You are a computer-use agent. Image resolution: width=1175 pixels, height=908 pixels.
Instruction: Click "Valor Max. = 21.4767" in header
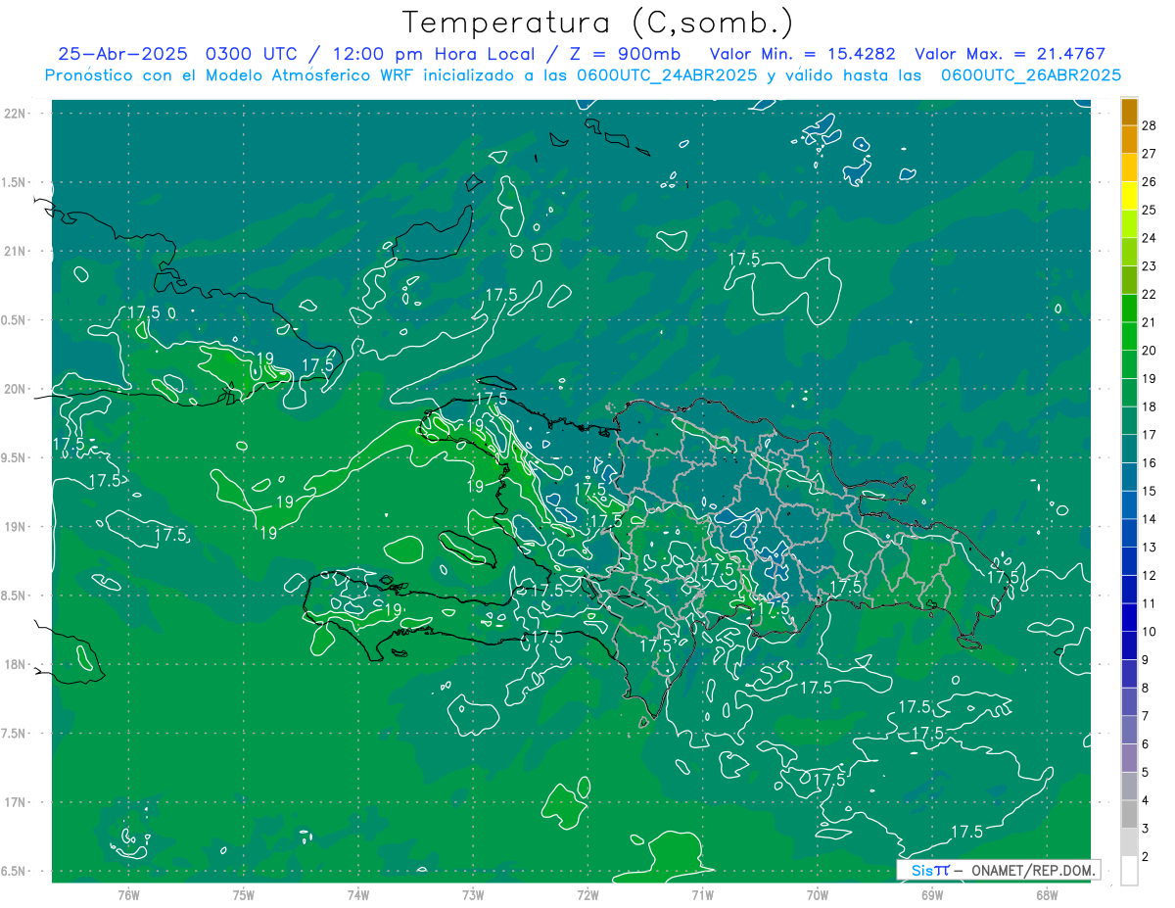pos(1010,54)
